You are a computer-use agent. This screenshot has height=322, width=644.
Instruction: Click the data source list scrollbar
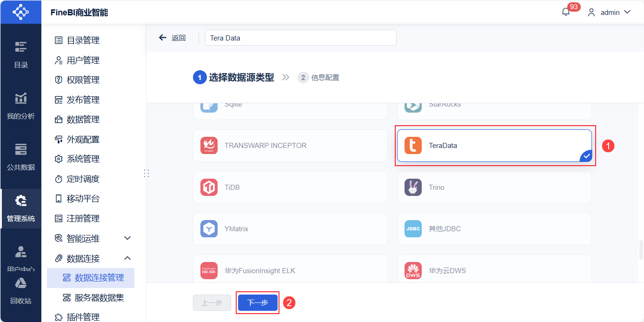641,250
